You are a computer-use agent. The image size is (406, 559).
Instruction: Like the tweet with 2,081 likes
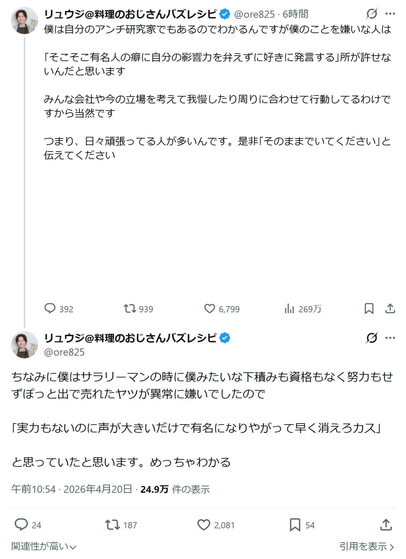pyautogui.click(x=204, y=525)
